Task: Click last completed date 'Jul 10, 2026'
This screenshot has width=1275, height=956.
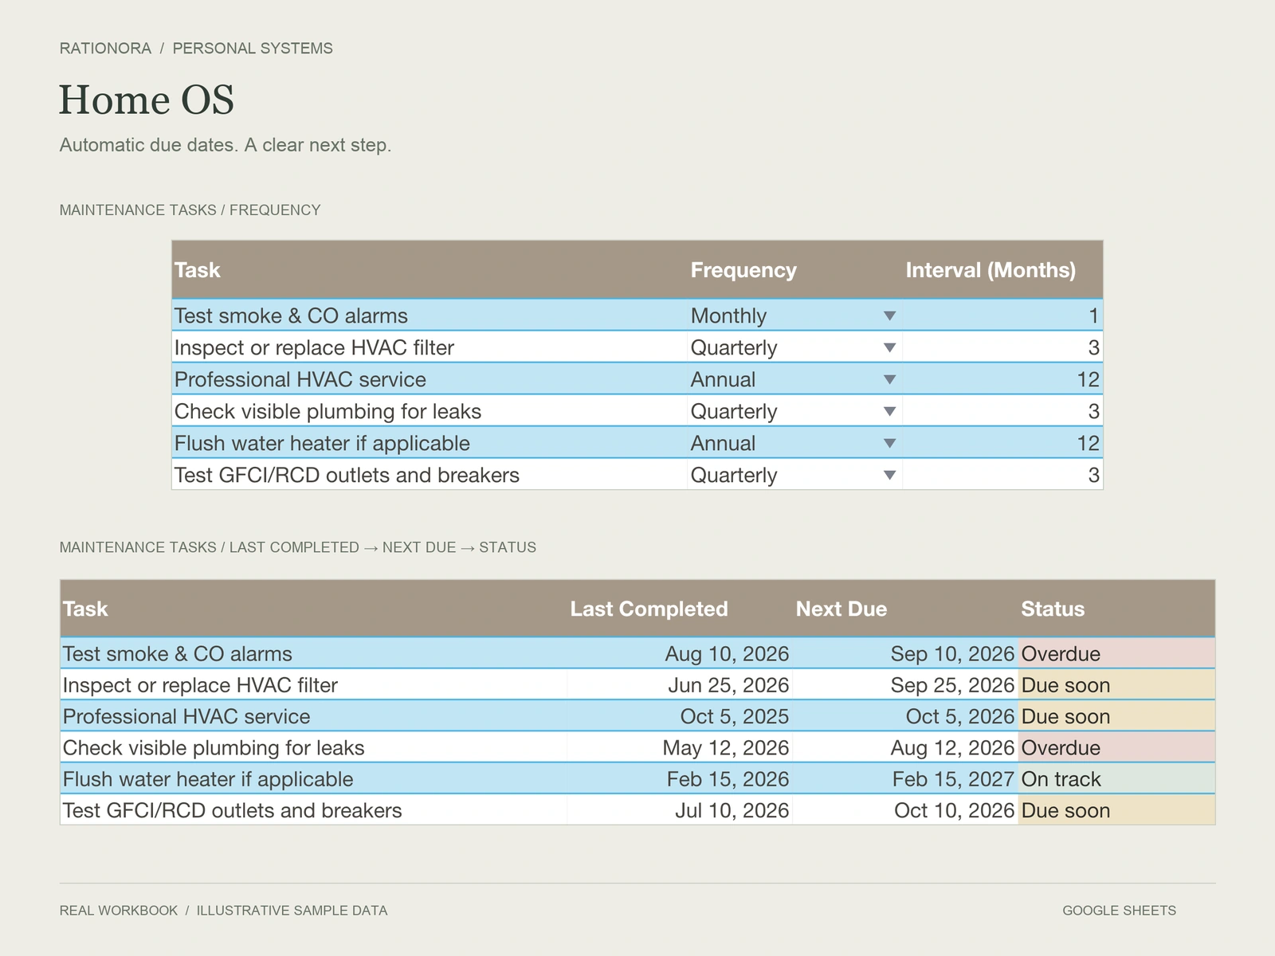Action: coord(680,810)
